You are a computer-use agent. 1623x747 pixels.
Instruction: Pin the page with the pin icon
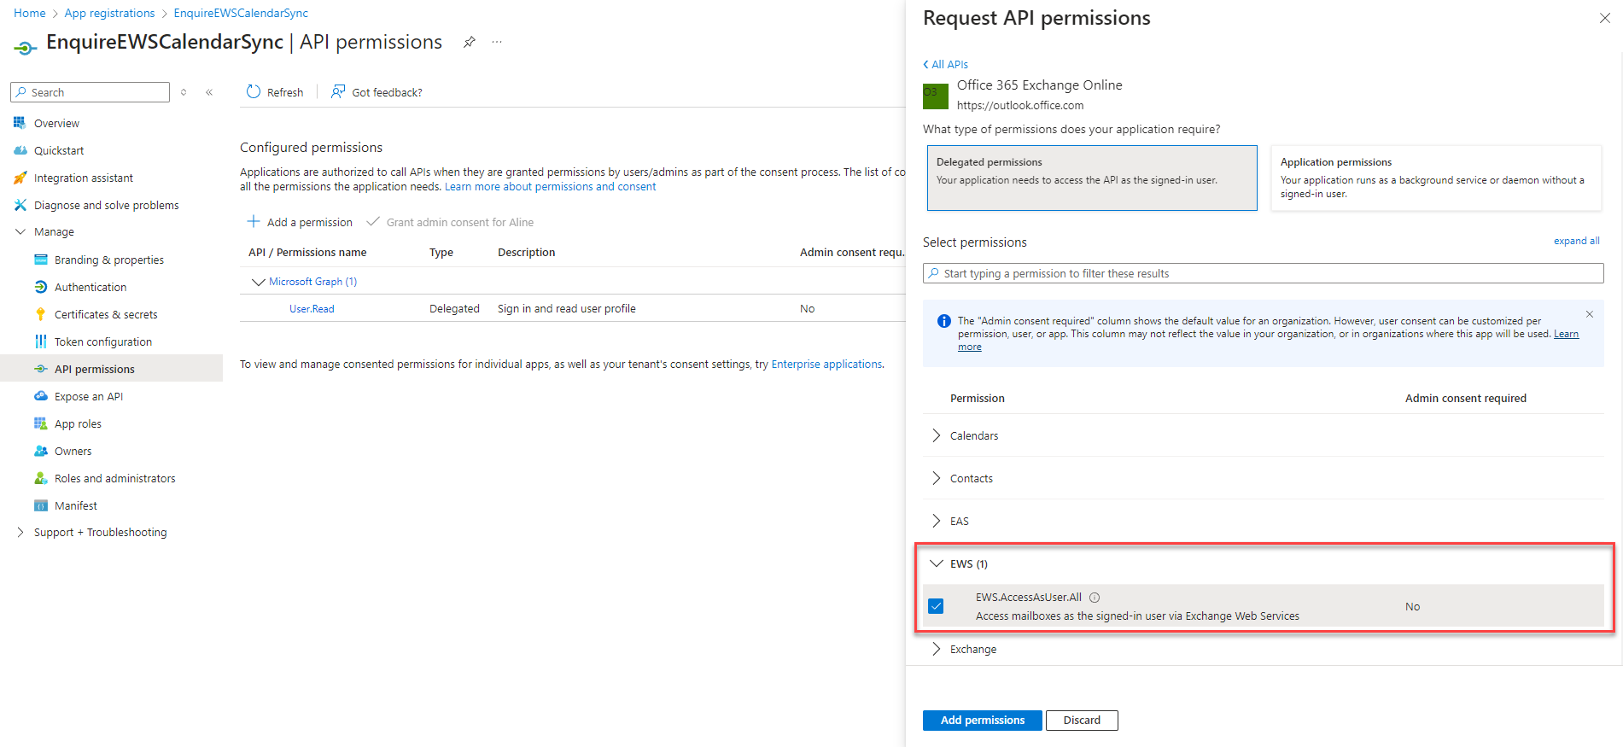tap(469, 42)
